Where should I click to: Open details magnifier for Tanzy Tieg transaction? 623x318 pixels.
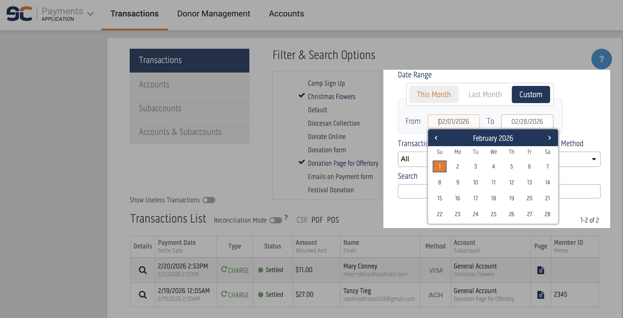tap(143, 295)
